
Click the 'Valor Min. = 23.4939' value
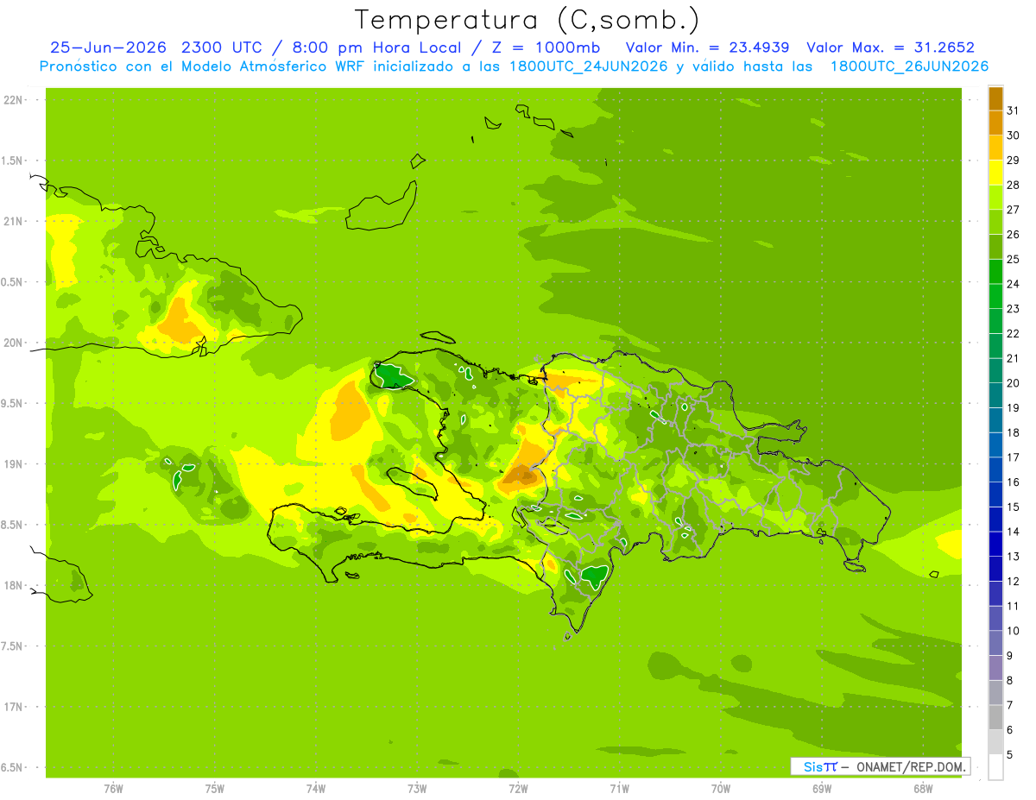[x=708, y=47]
